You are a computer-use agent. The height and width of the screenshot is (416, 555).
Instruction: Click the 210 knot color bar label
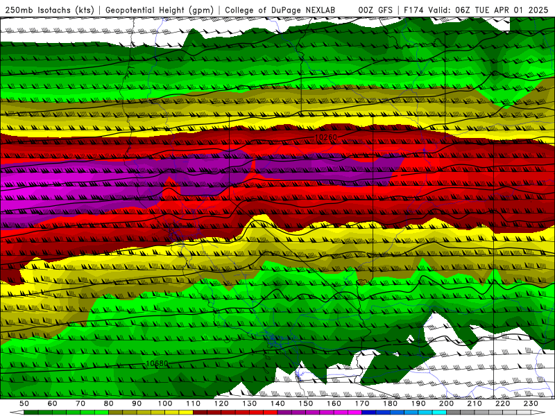tap(475, 404)
